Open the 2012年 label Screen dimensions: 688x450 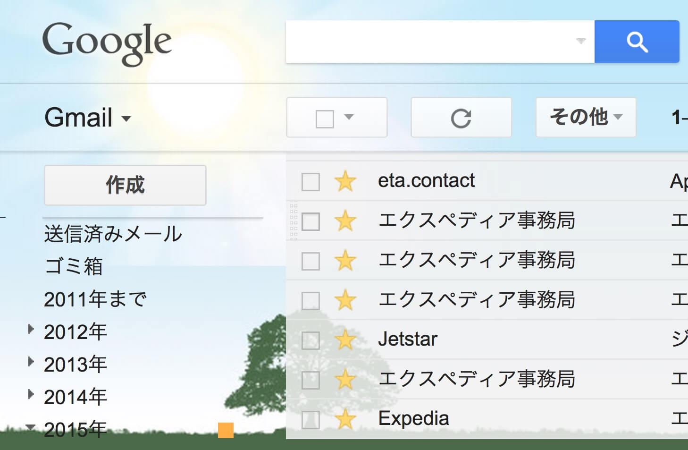(x=76, y=331)
